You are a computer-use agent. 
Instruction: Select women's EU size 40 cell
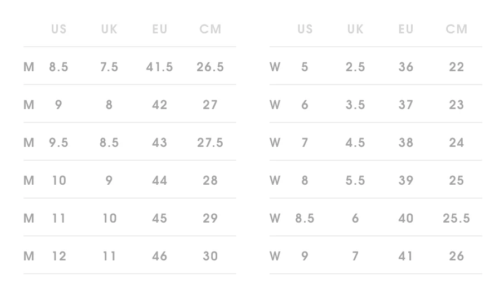(x=406, y=218)
